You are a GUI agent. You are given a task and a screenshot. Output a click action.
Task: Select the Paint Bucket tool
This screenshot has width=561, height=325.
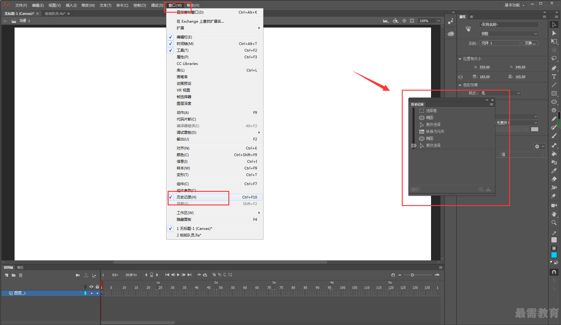pos(554,154)
